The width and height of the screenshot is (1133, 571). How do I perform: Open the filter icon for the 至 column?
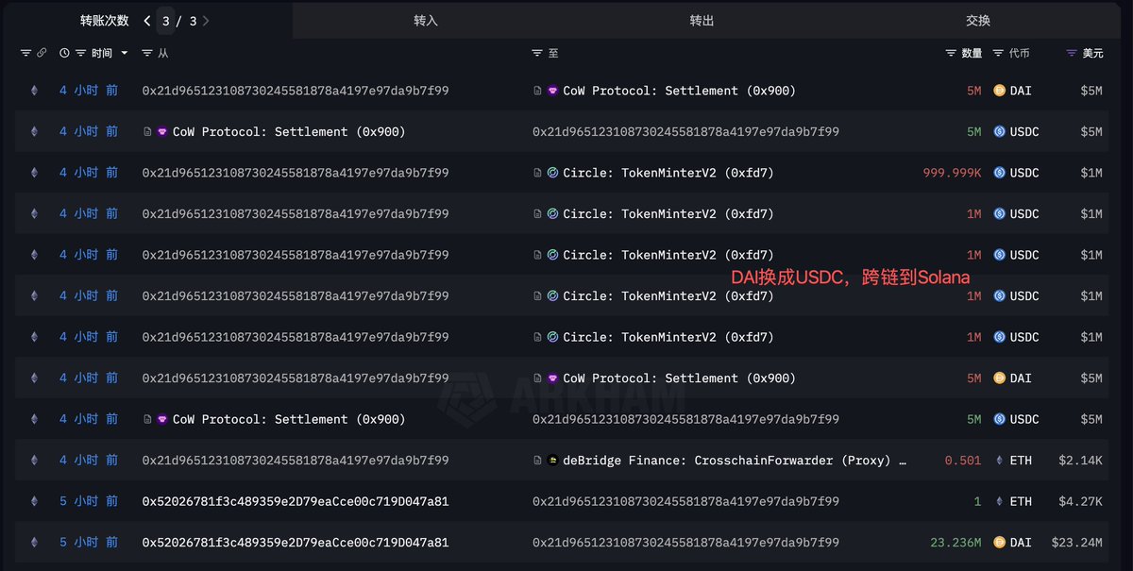coord(537,54)
